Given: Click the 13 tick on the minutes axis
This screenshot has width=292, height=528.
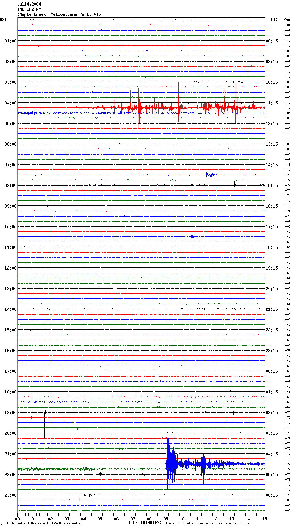Looking at the screenshot, I should (x=232, y=519).
